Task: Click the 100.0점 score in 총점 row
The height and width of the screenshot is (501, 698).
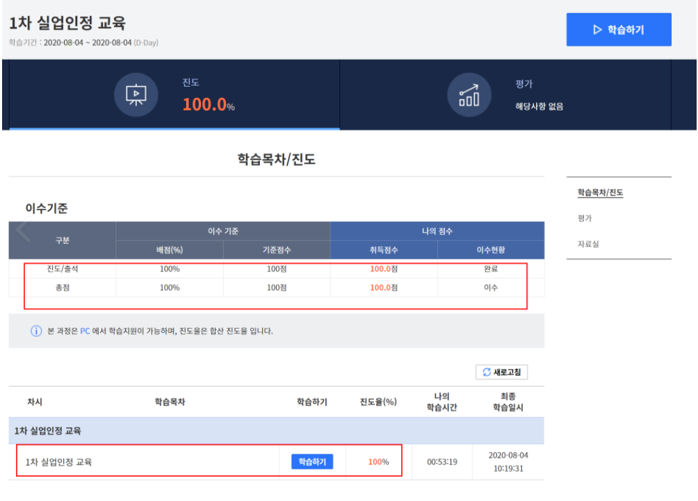Action: (x=384, y=288)
